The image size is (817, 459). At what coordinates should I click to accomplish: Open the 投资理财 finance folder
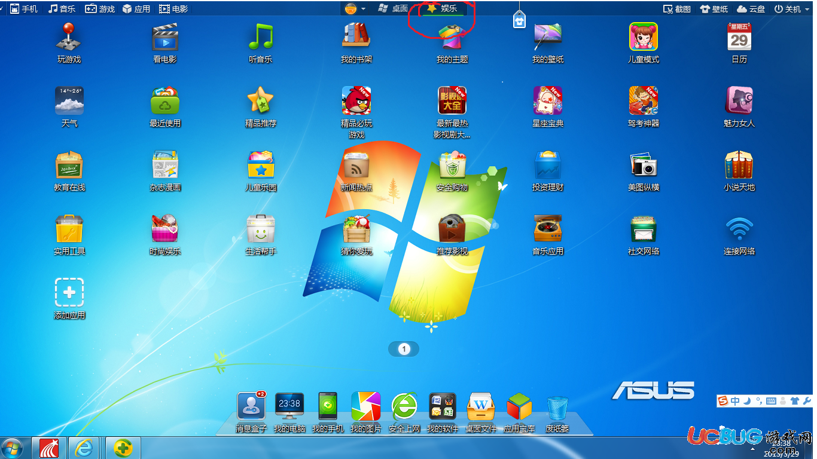pos(548,165)
